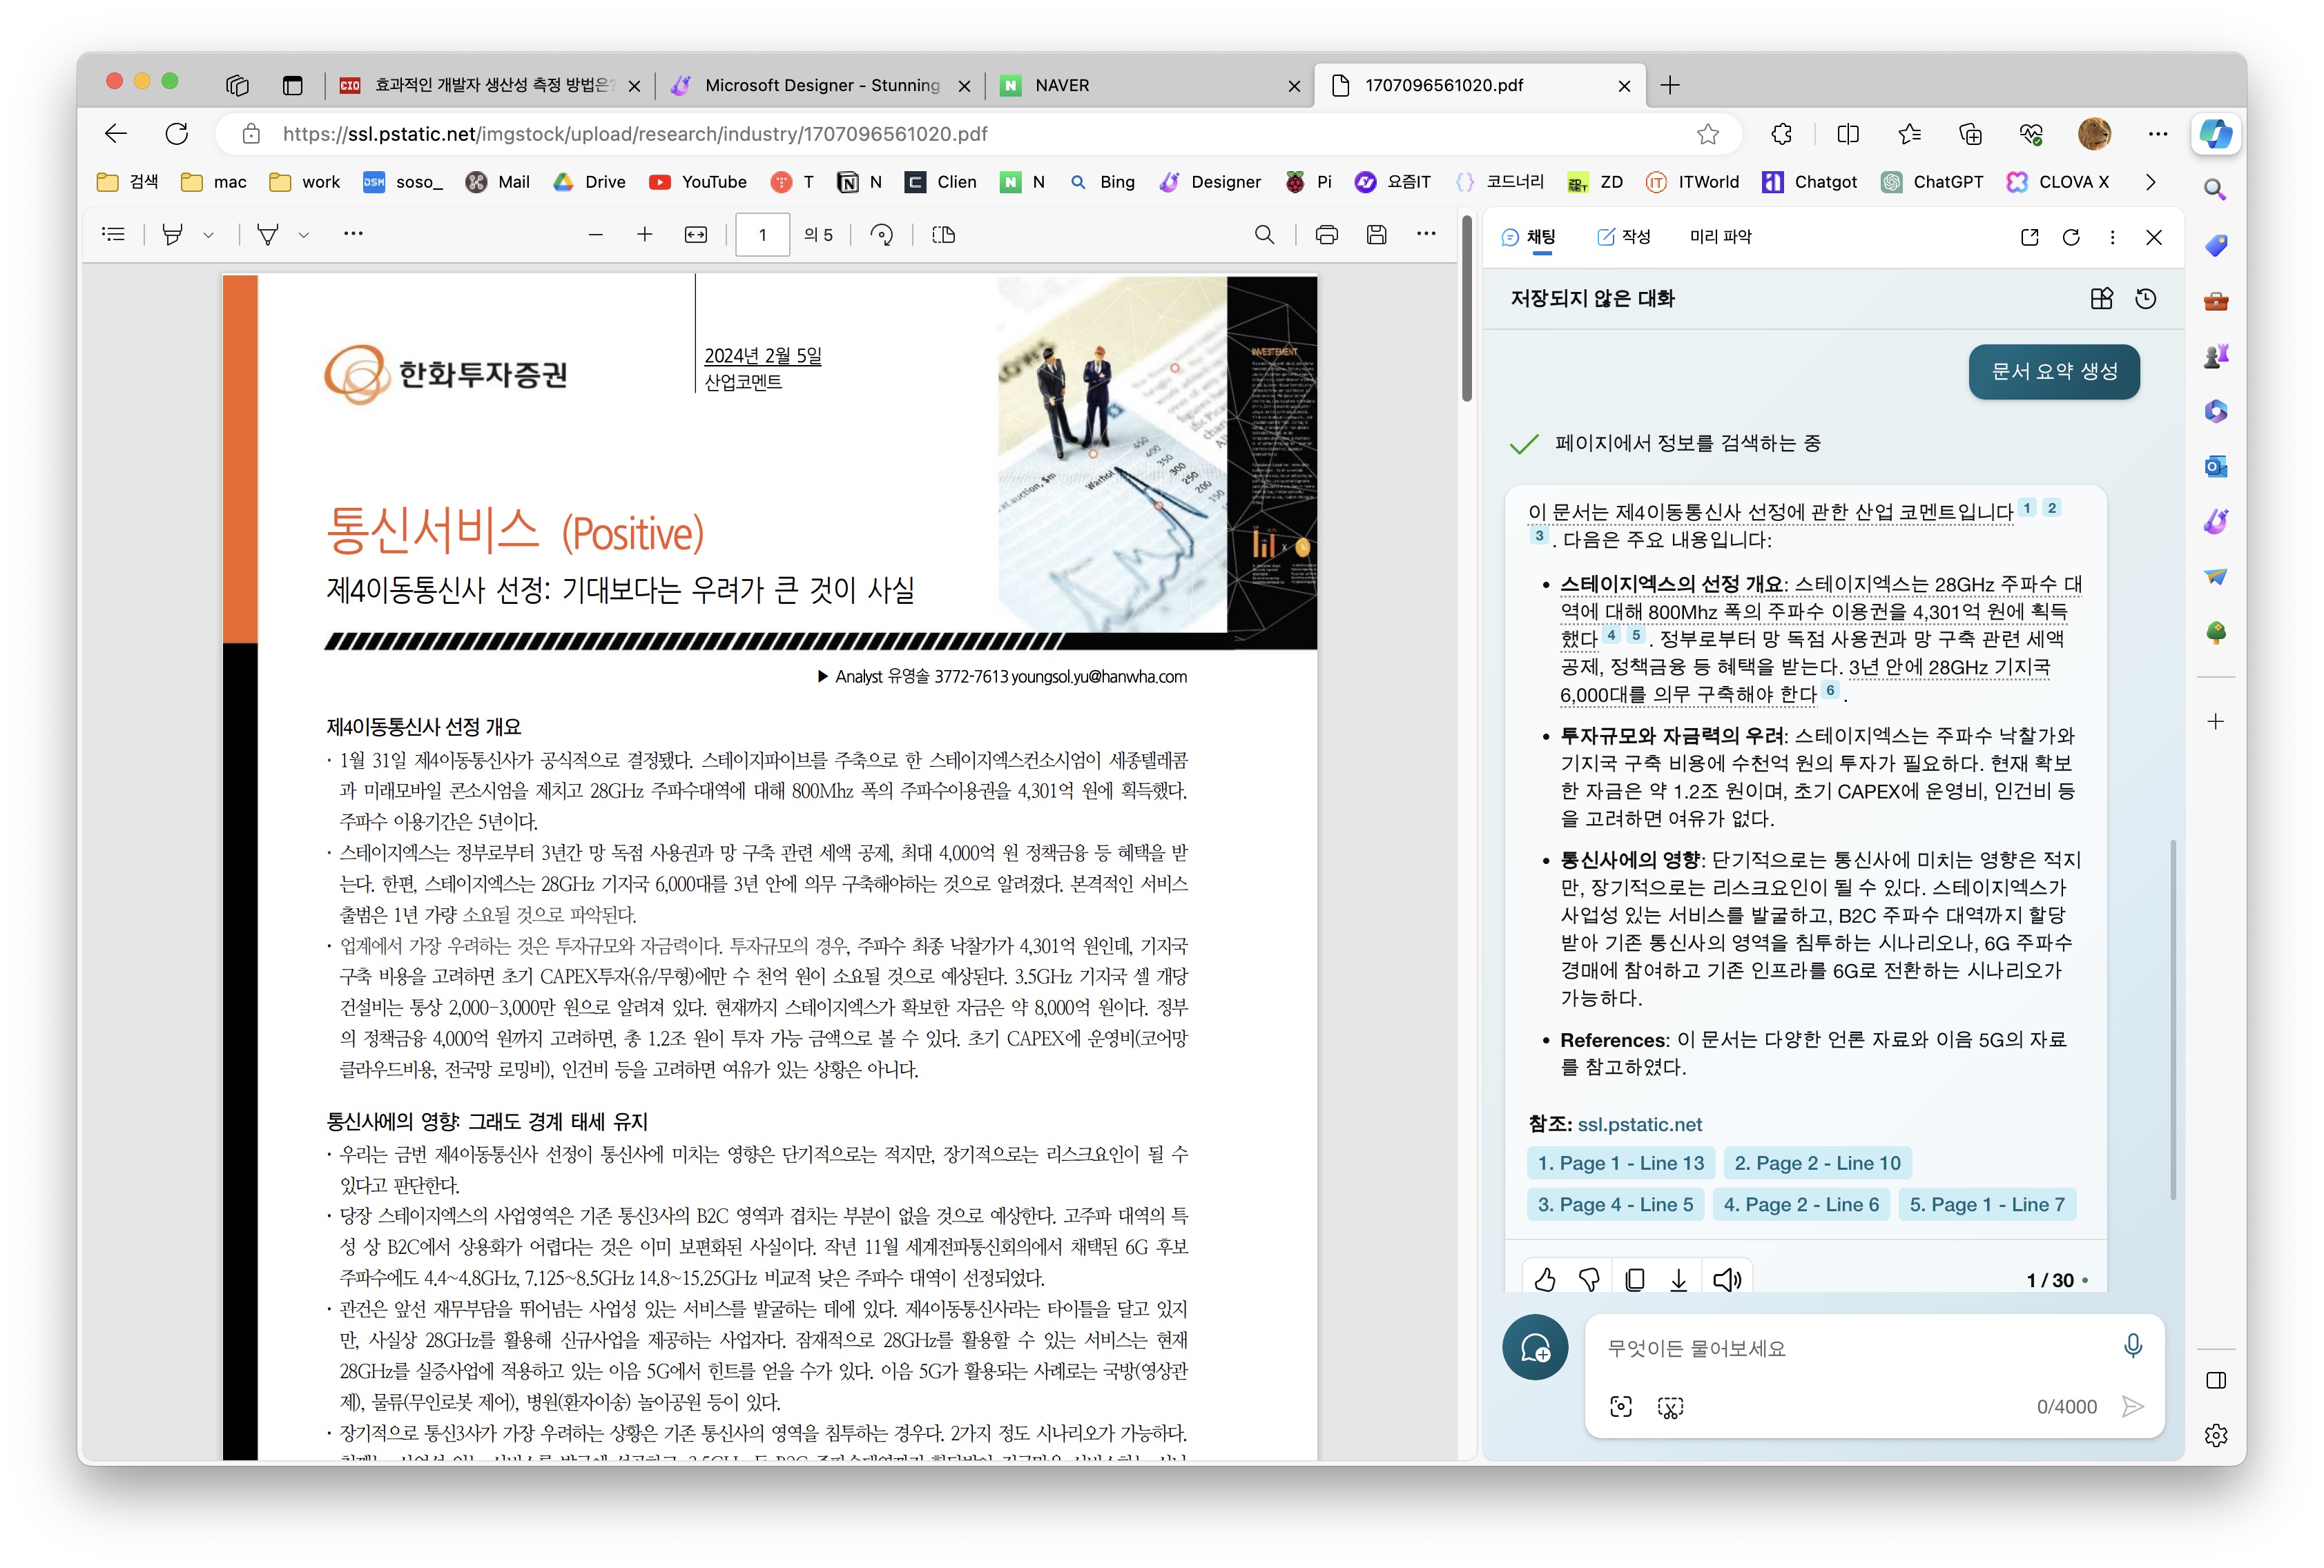Viewport: 2324px width, 1568px height.
Task: Click the read aloud speaker icon
Action: point(1726,1280)
